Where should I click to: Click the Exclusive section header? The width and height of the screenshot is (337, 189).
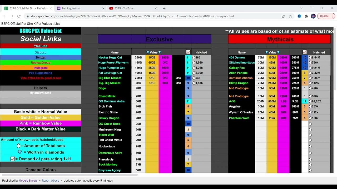pyautogui.click(x=154, y=39)
